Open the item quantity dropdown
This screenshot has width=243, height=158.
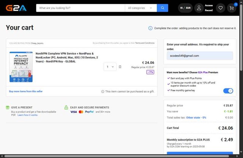pyautogui.click(x=110, y=67)
